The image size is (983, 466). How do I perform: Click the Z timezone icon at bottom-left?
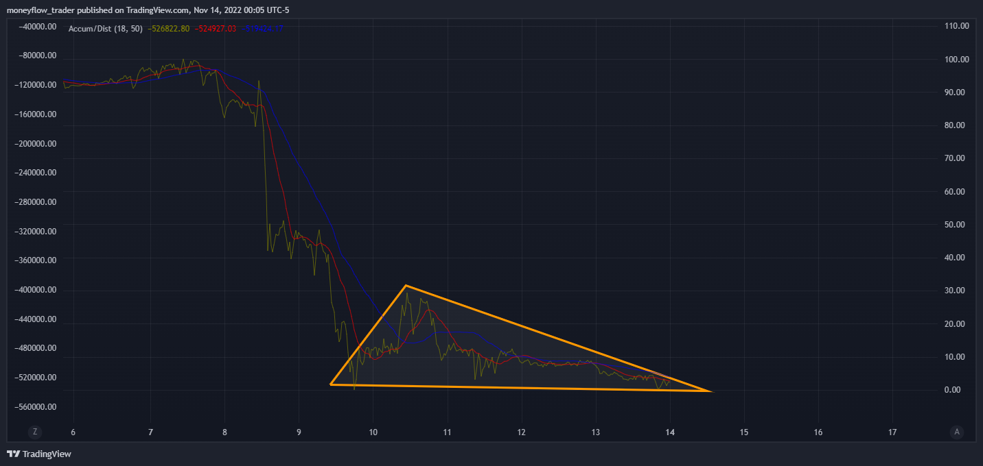pos(34,432)
